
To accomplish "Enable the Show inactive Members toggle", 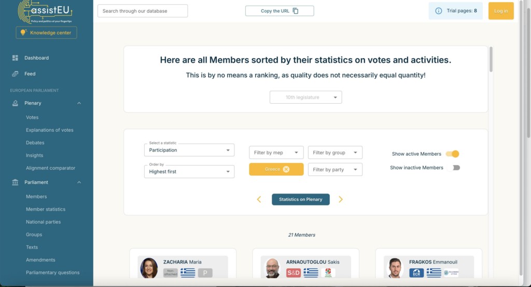I will point(454,168).
